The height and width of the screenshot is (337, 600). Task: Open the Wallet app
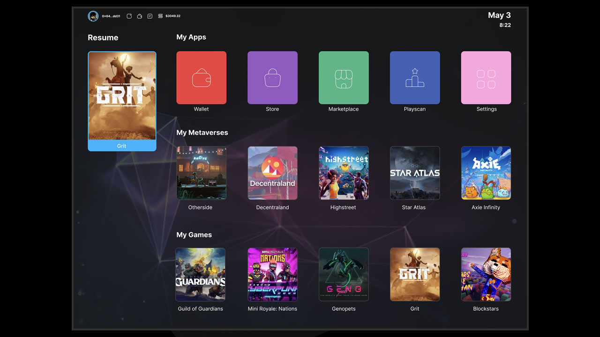(201, 78)
